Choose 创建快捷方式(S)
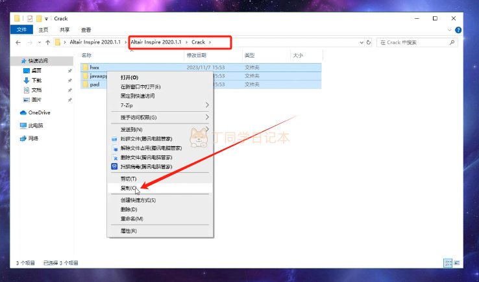This screenshot has height=282, width=479. coord(160,200)
